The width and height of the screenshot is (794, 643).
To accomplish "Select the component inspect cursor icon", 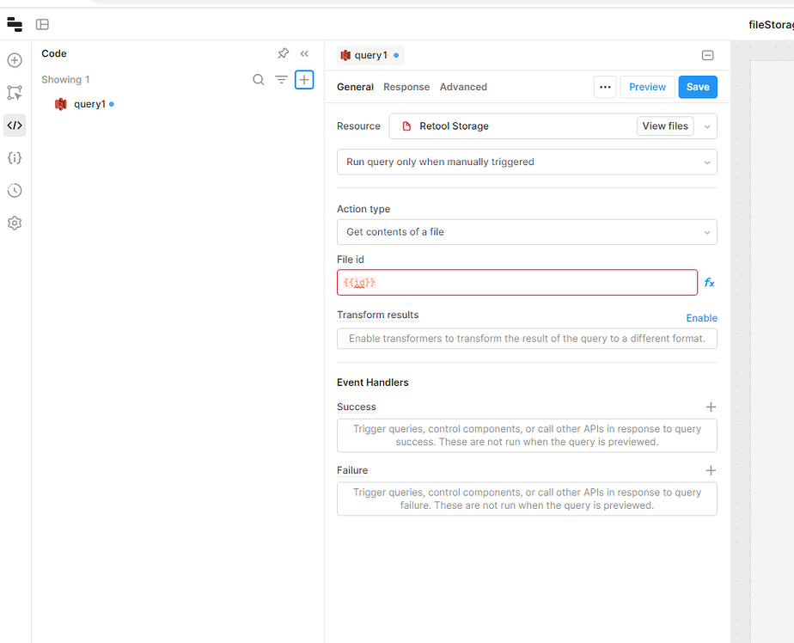I will click(x=14, y=92).
